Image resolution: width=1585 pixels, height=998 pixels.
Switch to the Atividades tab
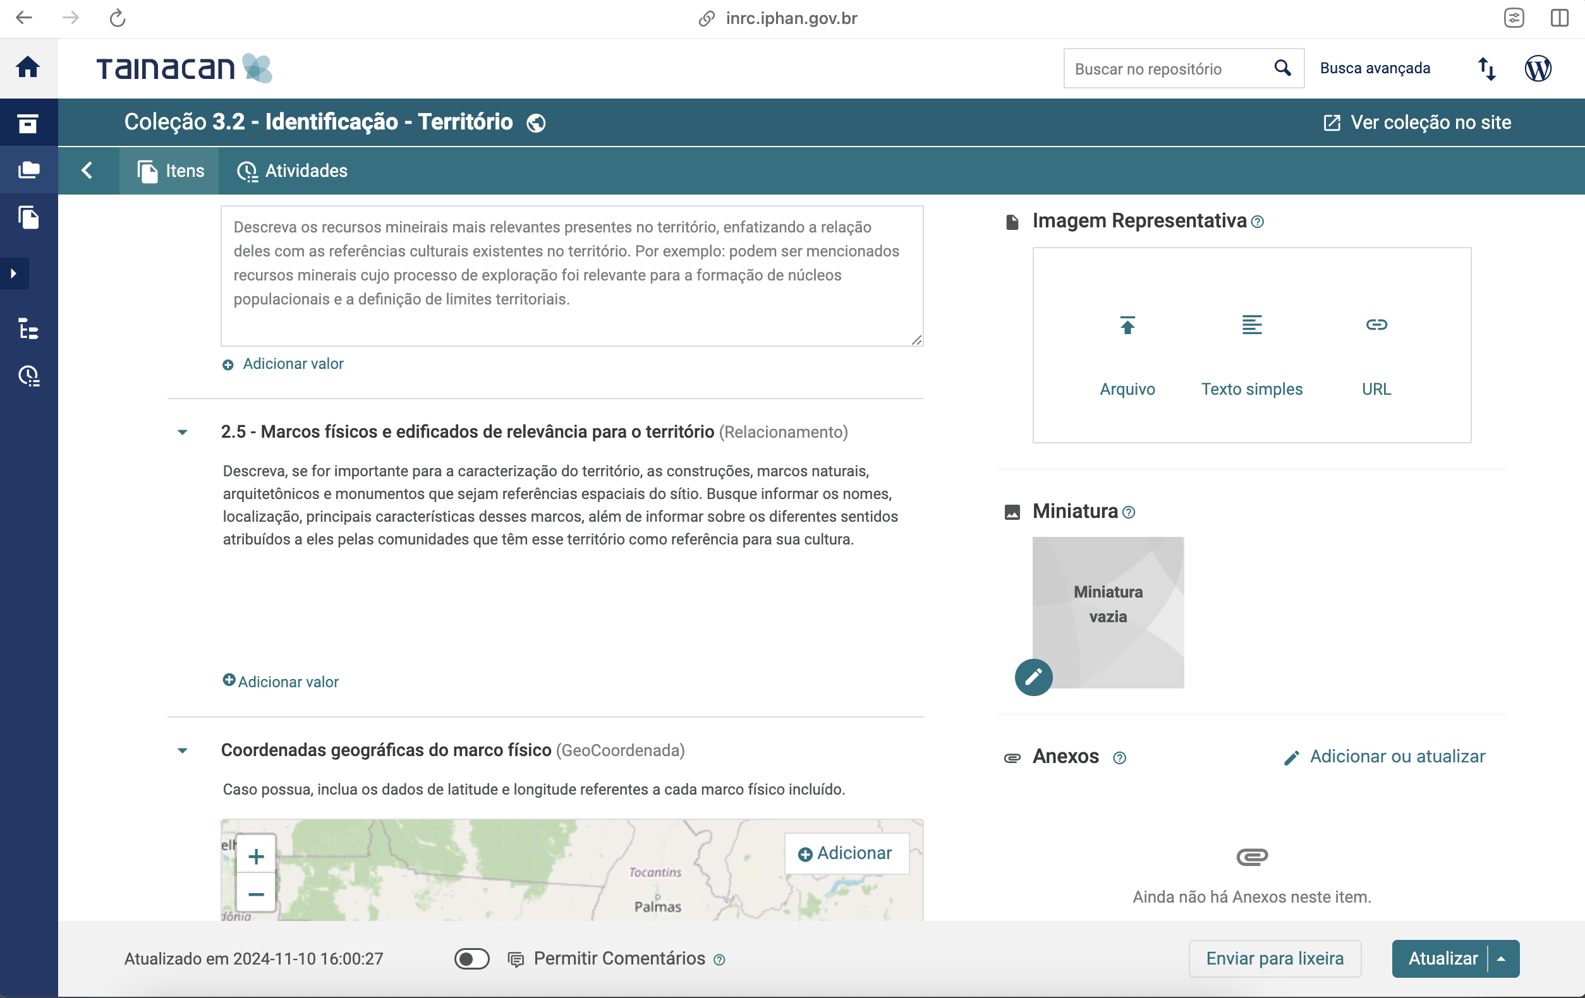(291, 171)
